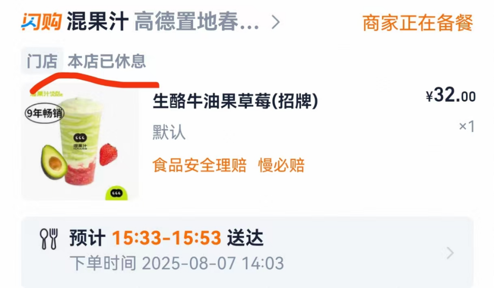Image resolution: width=494 pixels, height=288 pixels.
Task: Expand delivery details with right chevron
Action: point(450,253)
